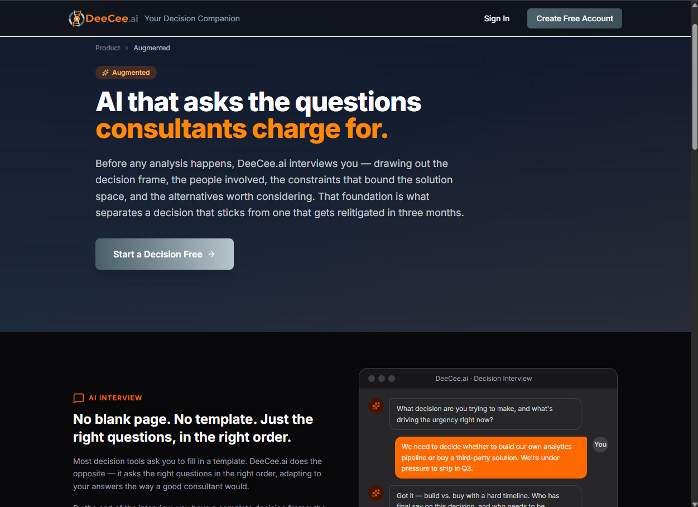Open the Sign In link
This screenshot has height=507, width=698.
(x=497, y=18)
